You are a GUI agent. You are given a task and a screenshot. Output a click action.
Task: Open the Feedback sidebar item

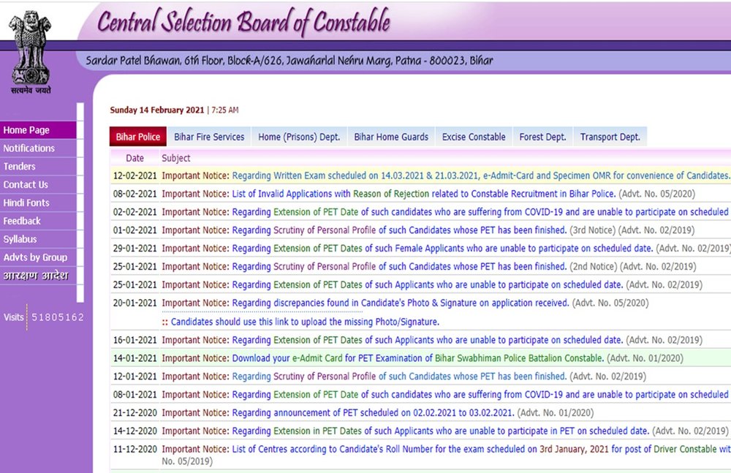(x=38, y=221)
